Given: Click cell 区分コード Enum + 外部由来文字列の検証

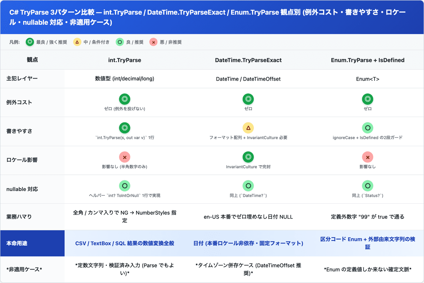Looking at the screenshot, I should coord(368,243).
